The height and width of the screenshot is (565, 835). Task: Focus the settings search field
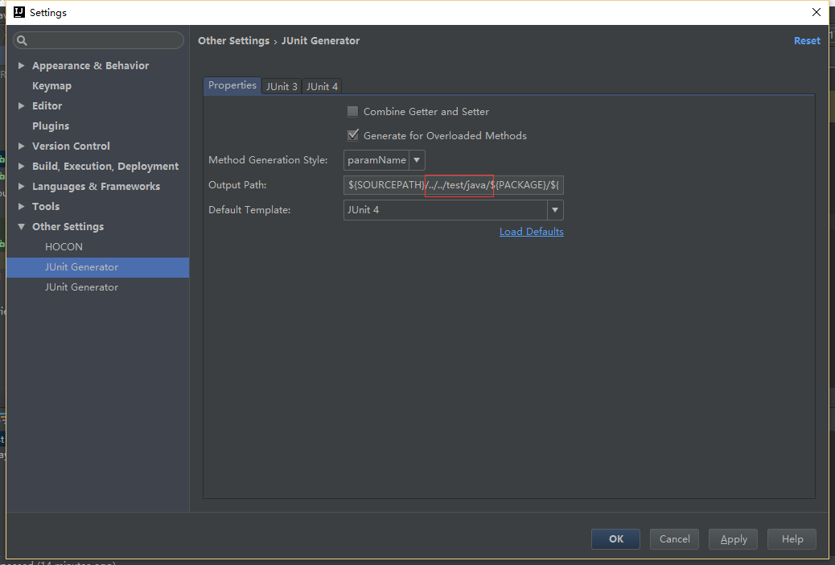[98, 40]
